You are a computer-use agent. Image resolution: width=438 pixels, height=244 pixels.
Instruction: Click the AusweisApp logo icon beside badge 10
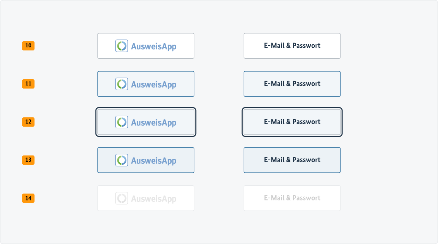[x=122, y=46]
